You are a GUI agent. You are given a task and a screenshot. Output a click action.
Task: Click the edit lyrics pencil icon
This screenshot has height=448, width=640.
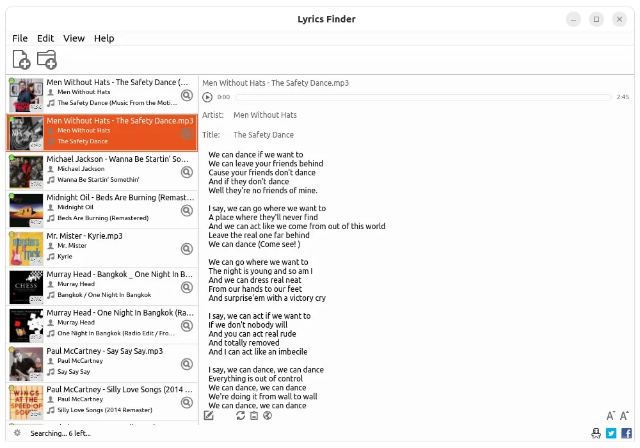click(x=209, y=415)
